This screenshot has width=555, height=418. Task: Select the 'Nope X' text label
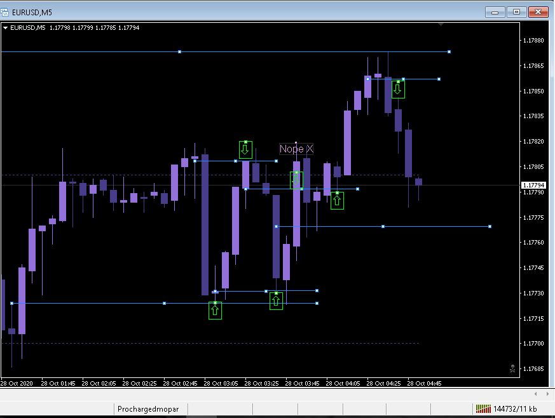[x=296, y=149]
